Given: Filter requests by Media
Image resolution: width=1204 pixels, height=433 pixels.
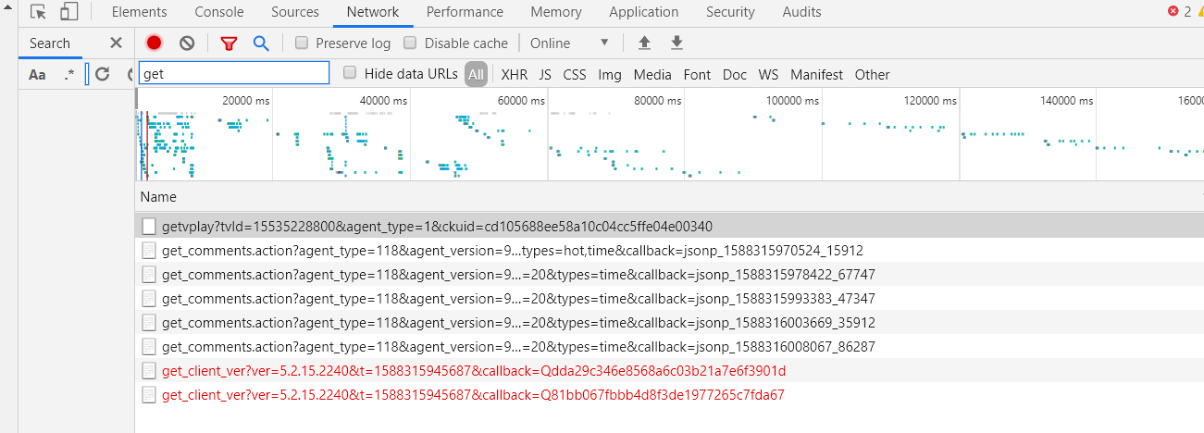Looking at the screenshot, I should (652, 75).
